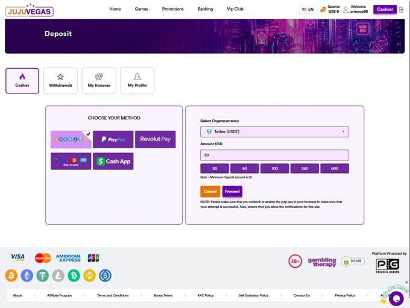410x308 pixels.
Task: Select the 30 amount preset
Action: click(x=215, y=168)
